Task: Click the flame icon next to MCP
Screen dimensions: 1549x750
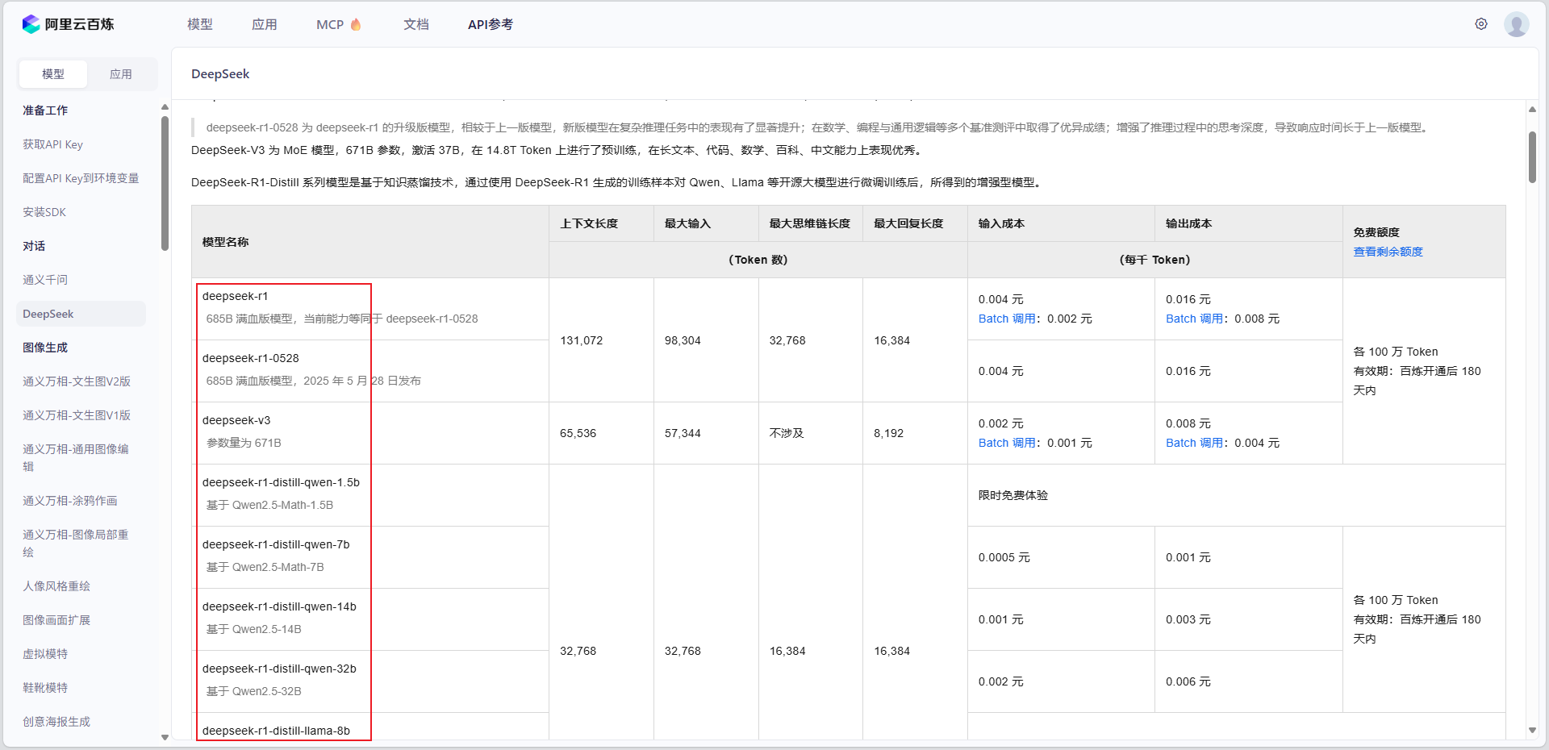Action: click(355, 24)
